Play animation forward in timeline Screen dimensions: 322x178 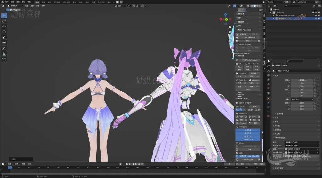point(136,164)
